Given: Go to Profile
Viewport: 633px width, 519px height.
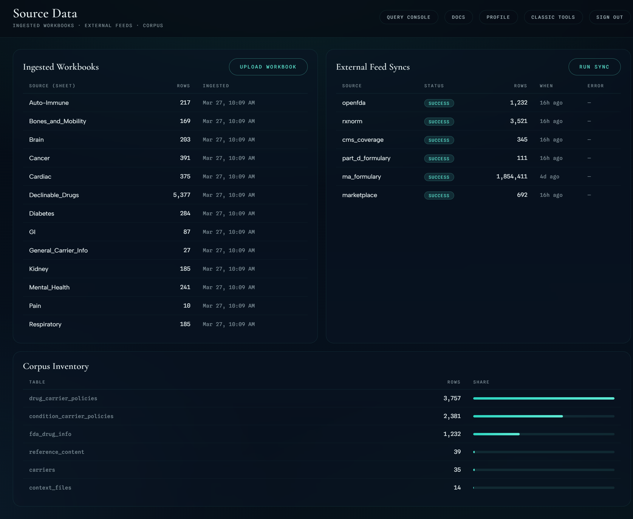Looking at the screenshot, I should pyautogui.click(x=498, y=17).
